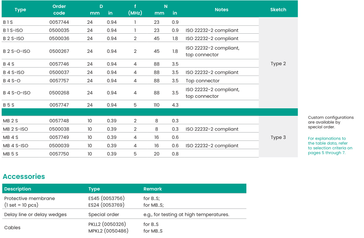Click the Remark column header
364x238 pixels.
click(152, 189)
